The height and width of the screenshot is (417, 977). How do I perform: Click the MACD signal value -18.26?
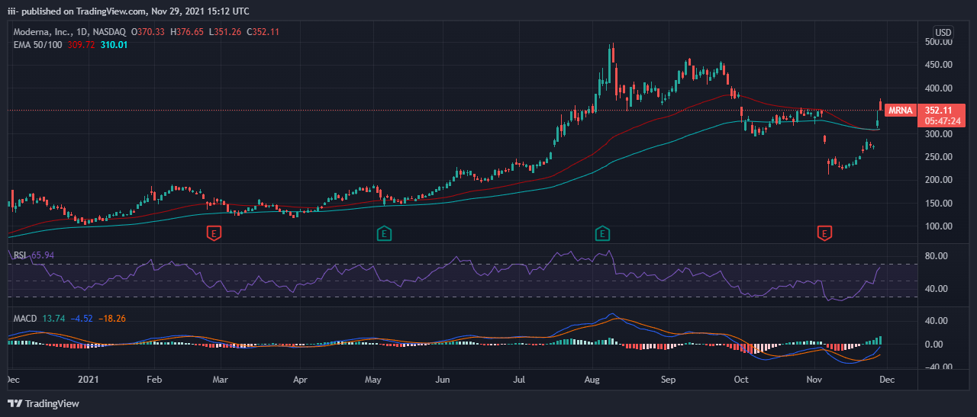111,318
